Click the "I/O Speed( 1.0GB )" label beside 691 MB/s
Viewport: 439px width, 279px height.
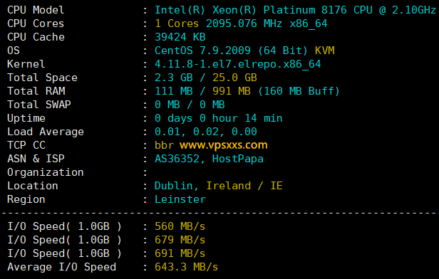(x=64, y=253)
